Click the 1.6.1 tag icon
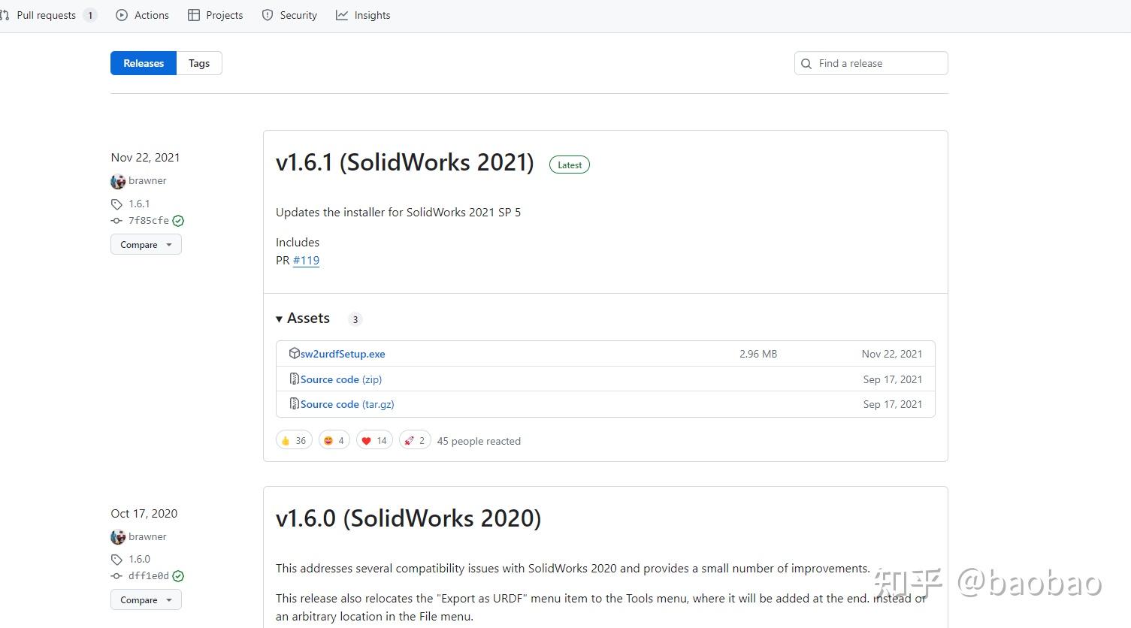 click(x=116, y=204)
